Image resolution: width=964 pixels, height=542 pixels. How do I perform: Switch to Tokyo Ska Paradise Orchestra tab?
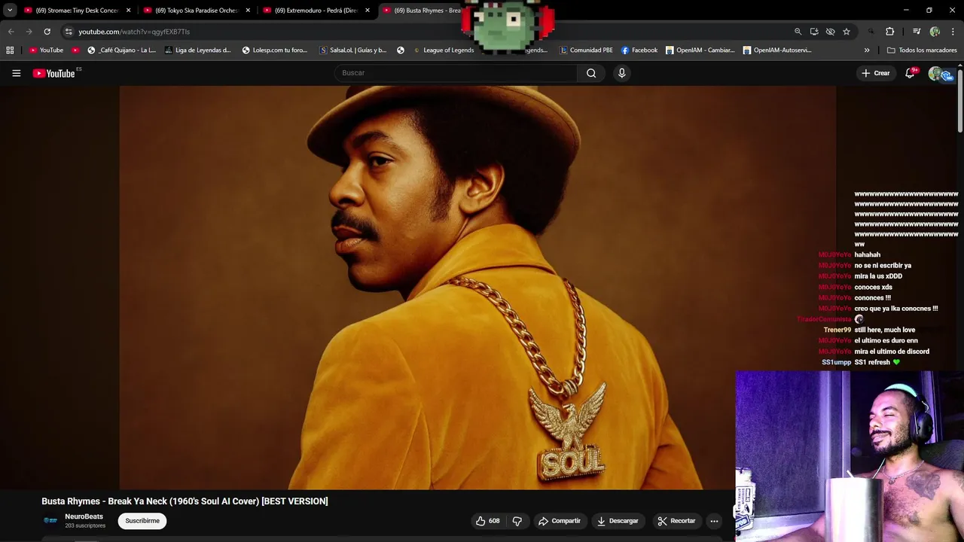(196, 11)
